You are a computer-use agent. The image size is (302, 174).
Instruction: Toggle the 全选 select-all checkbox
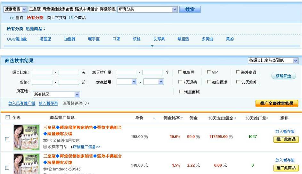point(8,117)
